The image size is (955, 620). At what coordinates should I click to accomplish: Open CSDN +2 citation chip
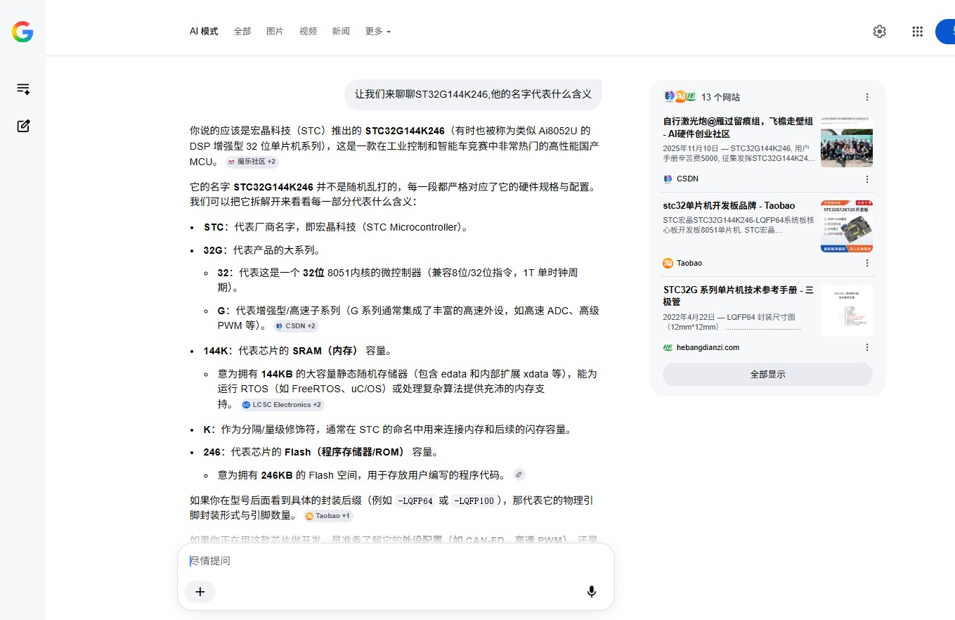[x=296, y=326]
